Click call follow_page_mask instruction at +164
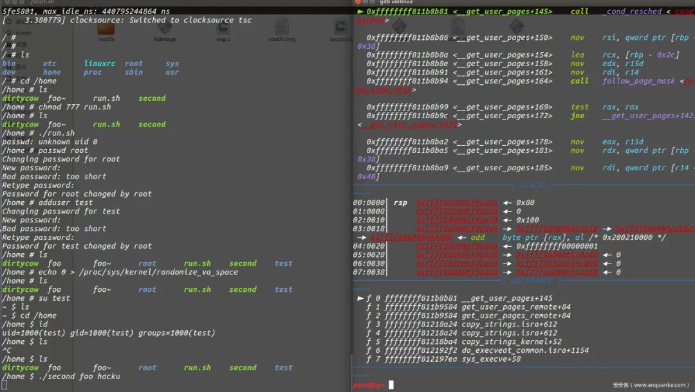The width and height of the screenshot is (695, 392). coord(530,81)
